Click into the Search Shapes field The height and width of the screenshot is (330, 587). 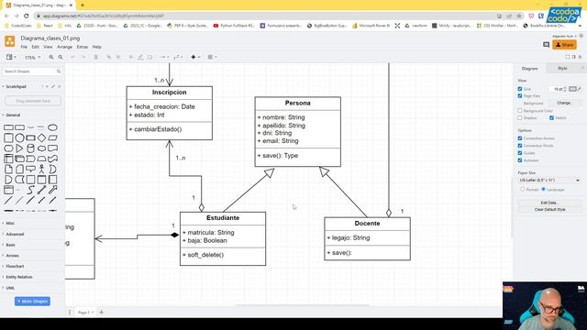[x=30, y=71]
